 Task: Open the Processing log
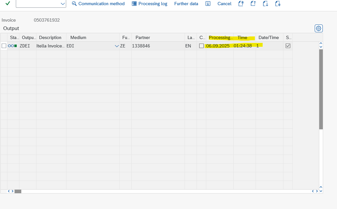(x=149, y=4)
